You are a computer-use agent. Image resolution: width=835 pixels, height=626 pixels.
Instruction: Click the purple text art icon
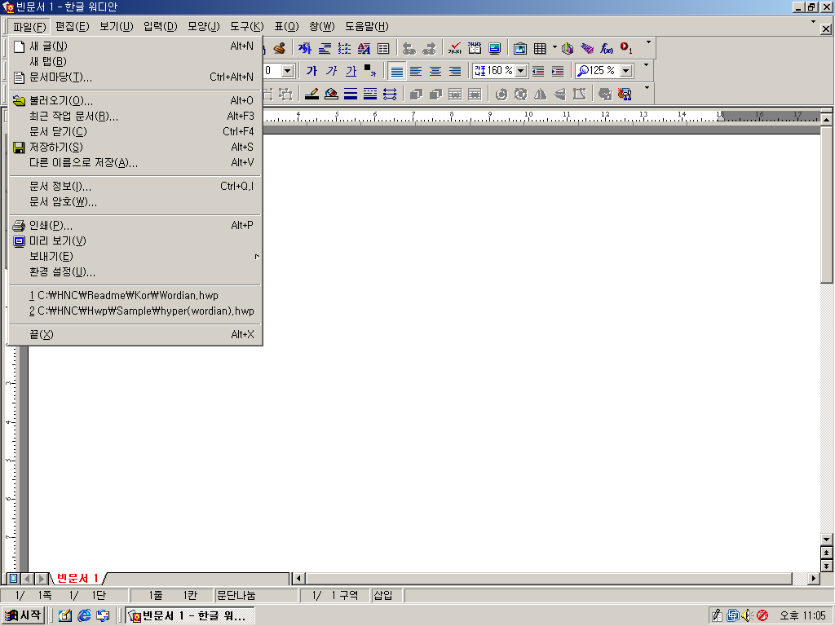pyautogui.click(x=587, y=48)
